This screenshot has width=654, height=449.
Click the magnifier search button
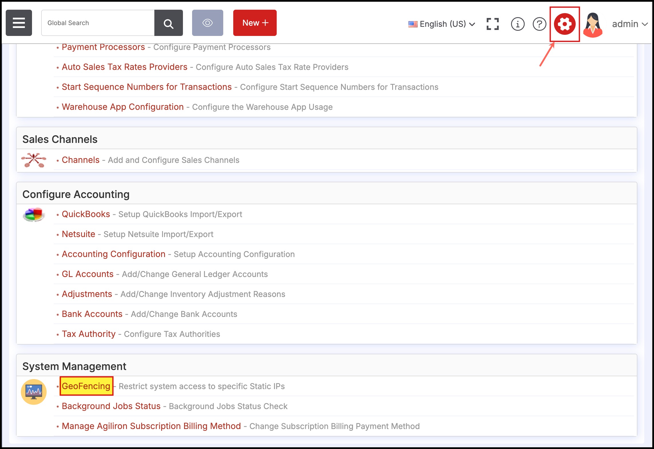pyautogui.click(x=168, y=23)
